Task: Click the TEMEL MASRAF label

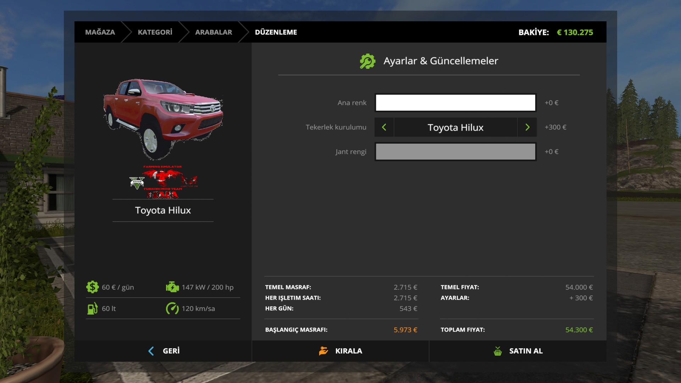Action: pyautogui.click(x=288, y=287)
